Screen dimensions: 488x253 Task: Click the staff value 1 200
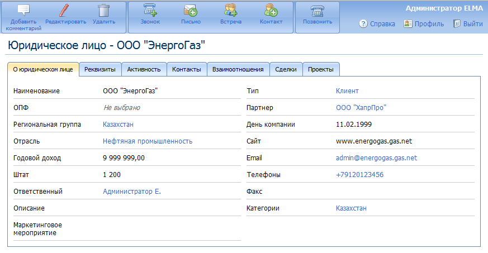(111, 175)
